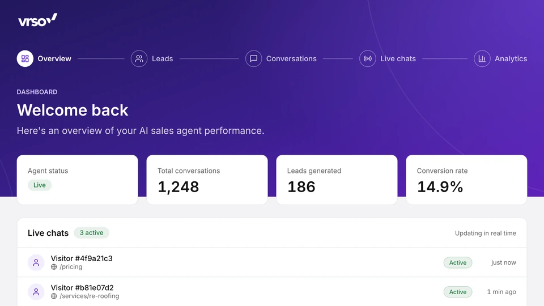Click the /pricing page path
544x306 pixels.
pos(71,267)
